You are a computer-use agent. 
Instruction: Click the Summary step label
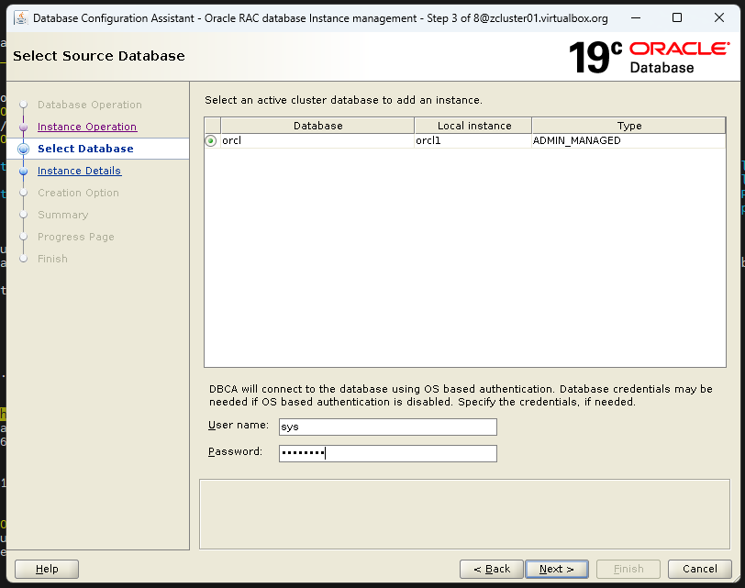(63, 215)
